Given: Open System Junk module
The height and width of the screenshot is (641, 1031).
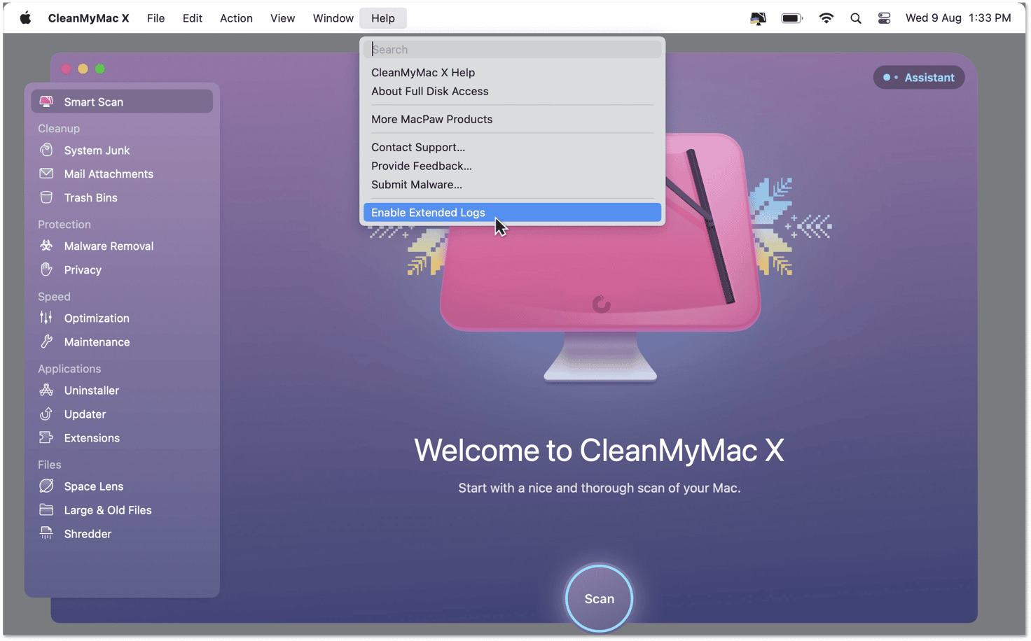Looking at the screenshot, I should tap(122, 150).
